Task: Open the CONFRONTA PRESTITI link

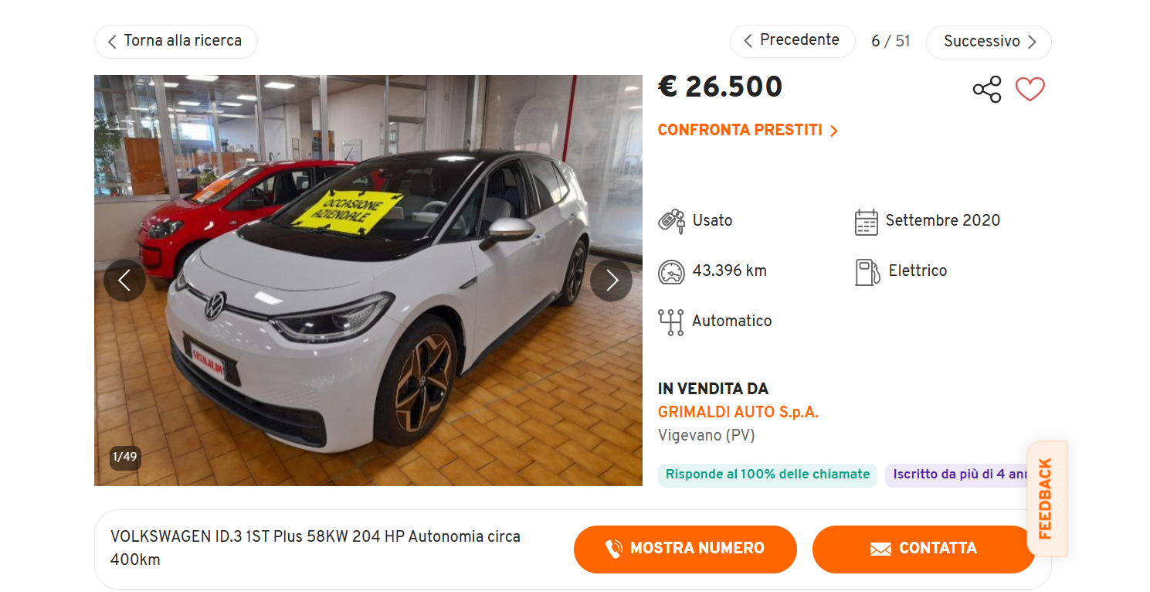Action: [748, 131]
